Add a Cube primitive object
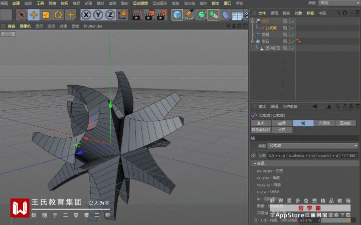Viewport: 361px width, 225px height. coord(177,15)
